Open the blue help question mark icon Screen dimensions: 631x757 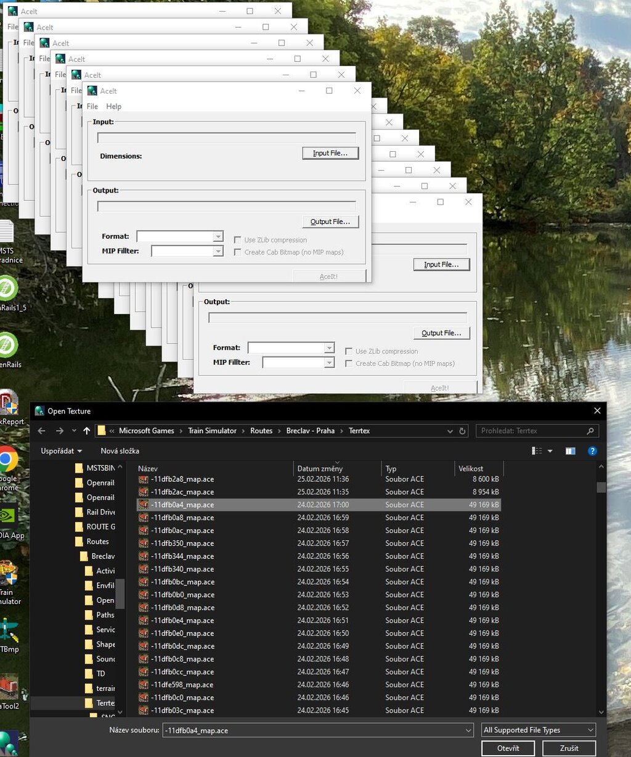(x=592, y=451)
